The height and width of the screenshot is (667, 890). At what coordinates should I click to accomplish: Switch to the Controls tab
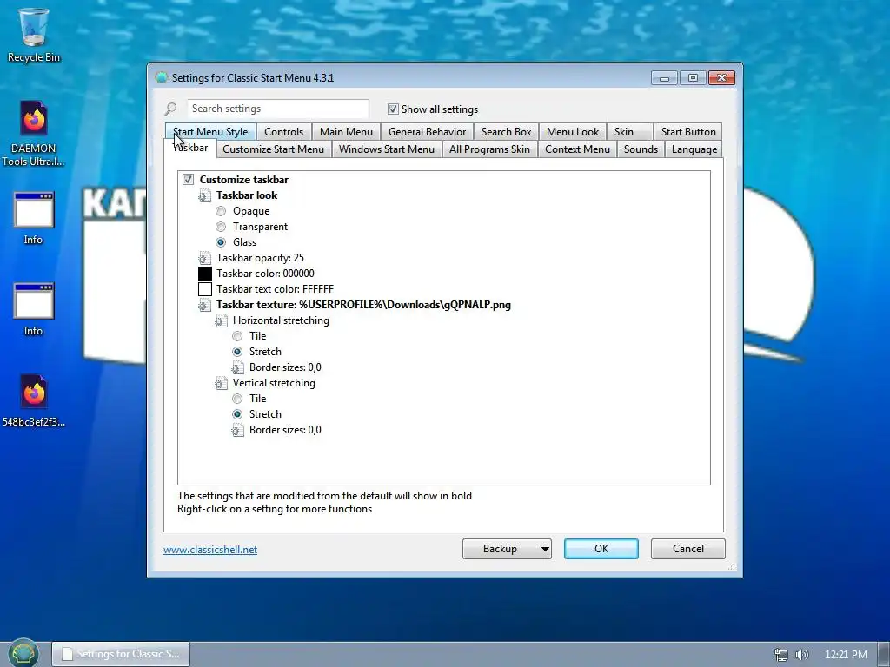click(x=284, y=132)
